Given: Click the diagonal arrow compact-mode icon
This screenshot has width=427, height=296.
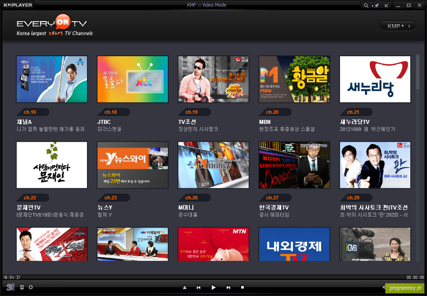Looking at the screenshot, I should tap(387, 5).
